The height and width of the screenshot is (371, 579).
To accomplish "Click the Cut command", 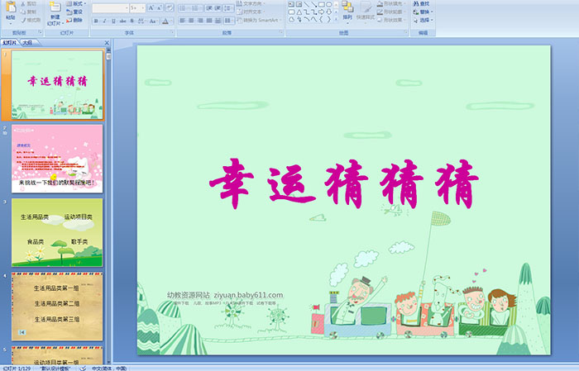I will click(x=28, y=4).
